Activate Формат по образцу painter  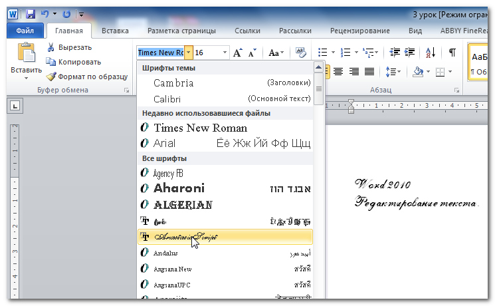87,76
